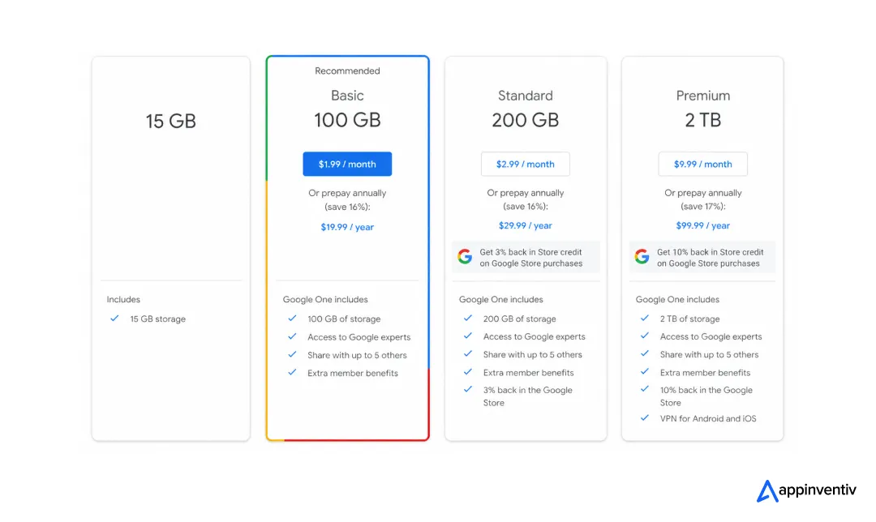Viewport: 876px width, 522px height.
Task: Click checkmark beside 15 GB storage
Action: point(114,319)
